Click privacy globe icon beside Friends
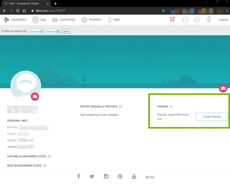The height and width of the screenshot is (184, 230). coord(171,106)
